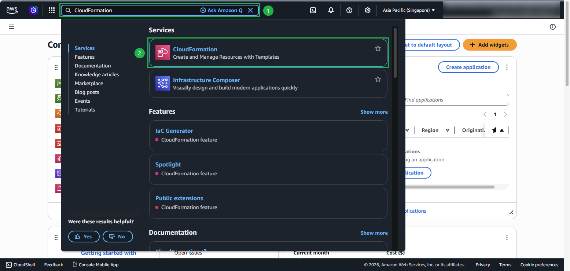Open the help question mark icon
The height and width of the screenshot is (271, 570).
[349, 10]
